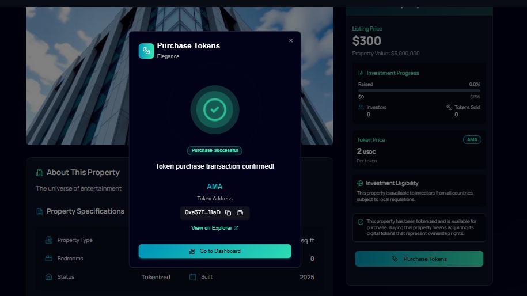Click Go to Dashboard button
The height and width of the screenshot is (296, 527).
coord(215,251)
